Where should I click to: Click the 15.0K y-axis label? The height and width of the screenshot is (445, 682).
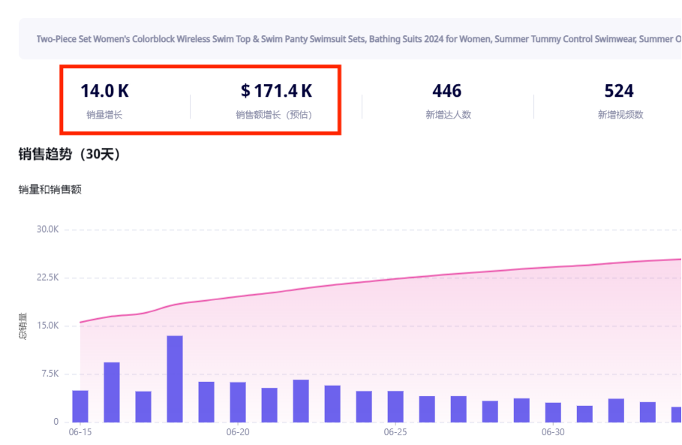click(47, 326)
